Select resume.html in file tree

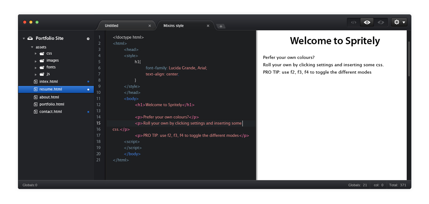coord(56,89)
